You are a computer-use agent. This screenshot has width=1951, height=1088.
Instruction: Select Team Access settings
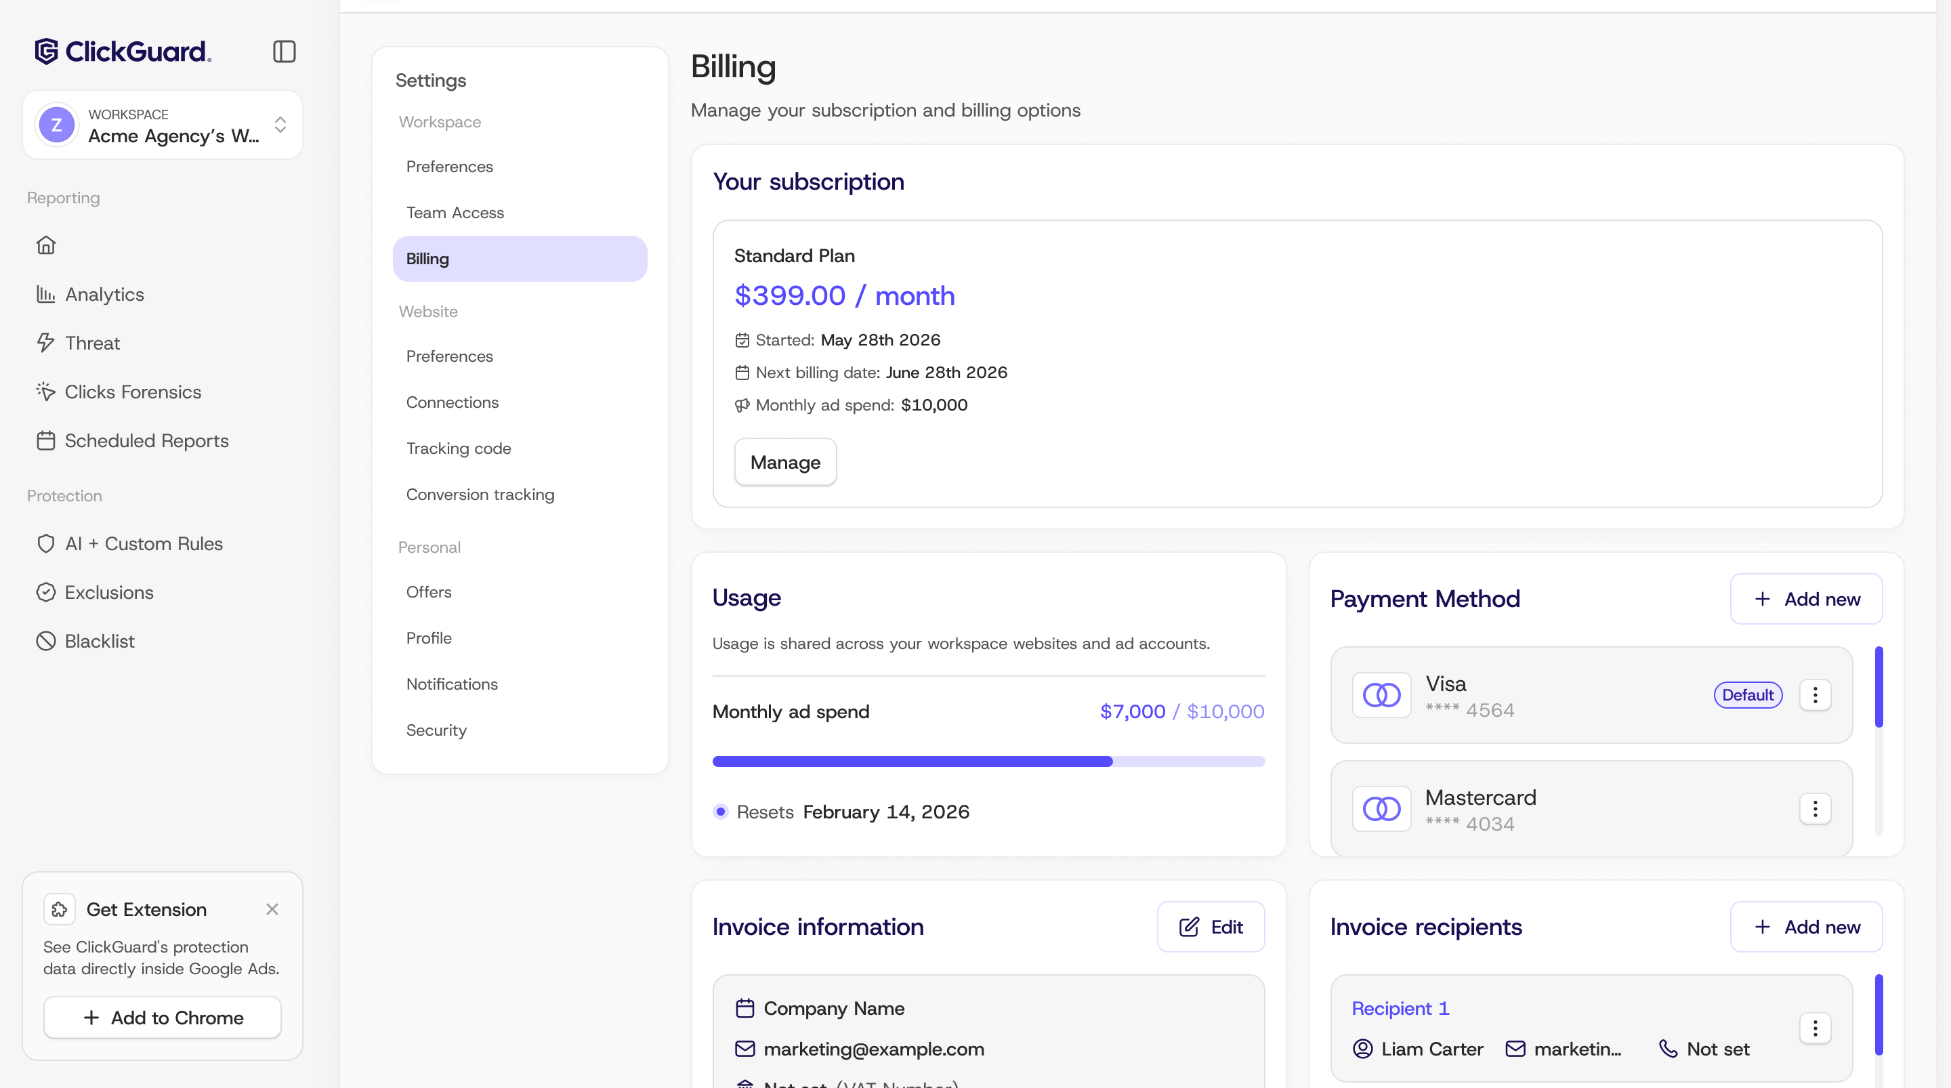tap(520, 213)
